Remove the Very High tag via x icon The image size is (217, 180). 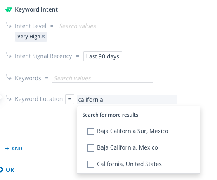(x=43, y=37)
